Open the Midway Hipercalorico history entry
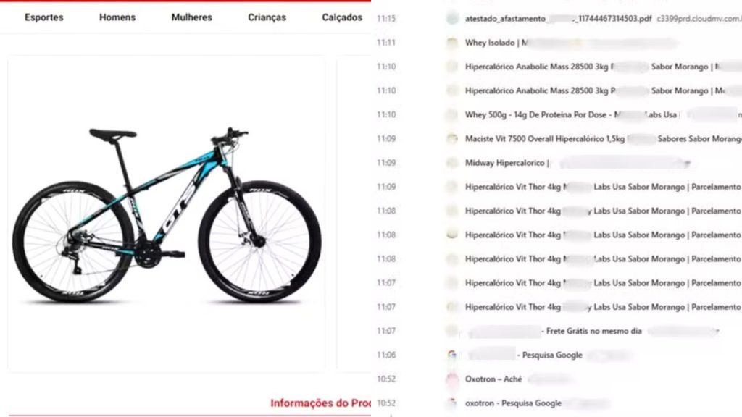Image resolution: width=742 pixels, height=417 pixels. point(507,163)
